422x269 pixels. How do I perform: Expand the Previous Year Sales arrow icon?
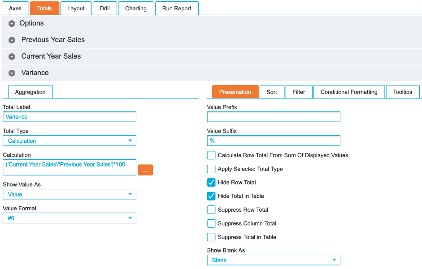pyautogui.click(x=12, y=40)
